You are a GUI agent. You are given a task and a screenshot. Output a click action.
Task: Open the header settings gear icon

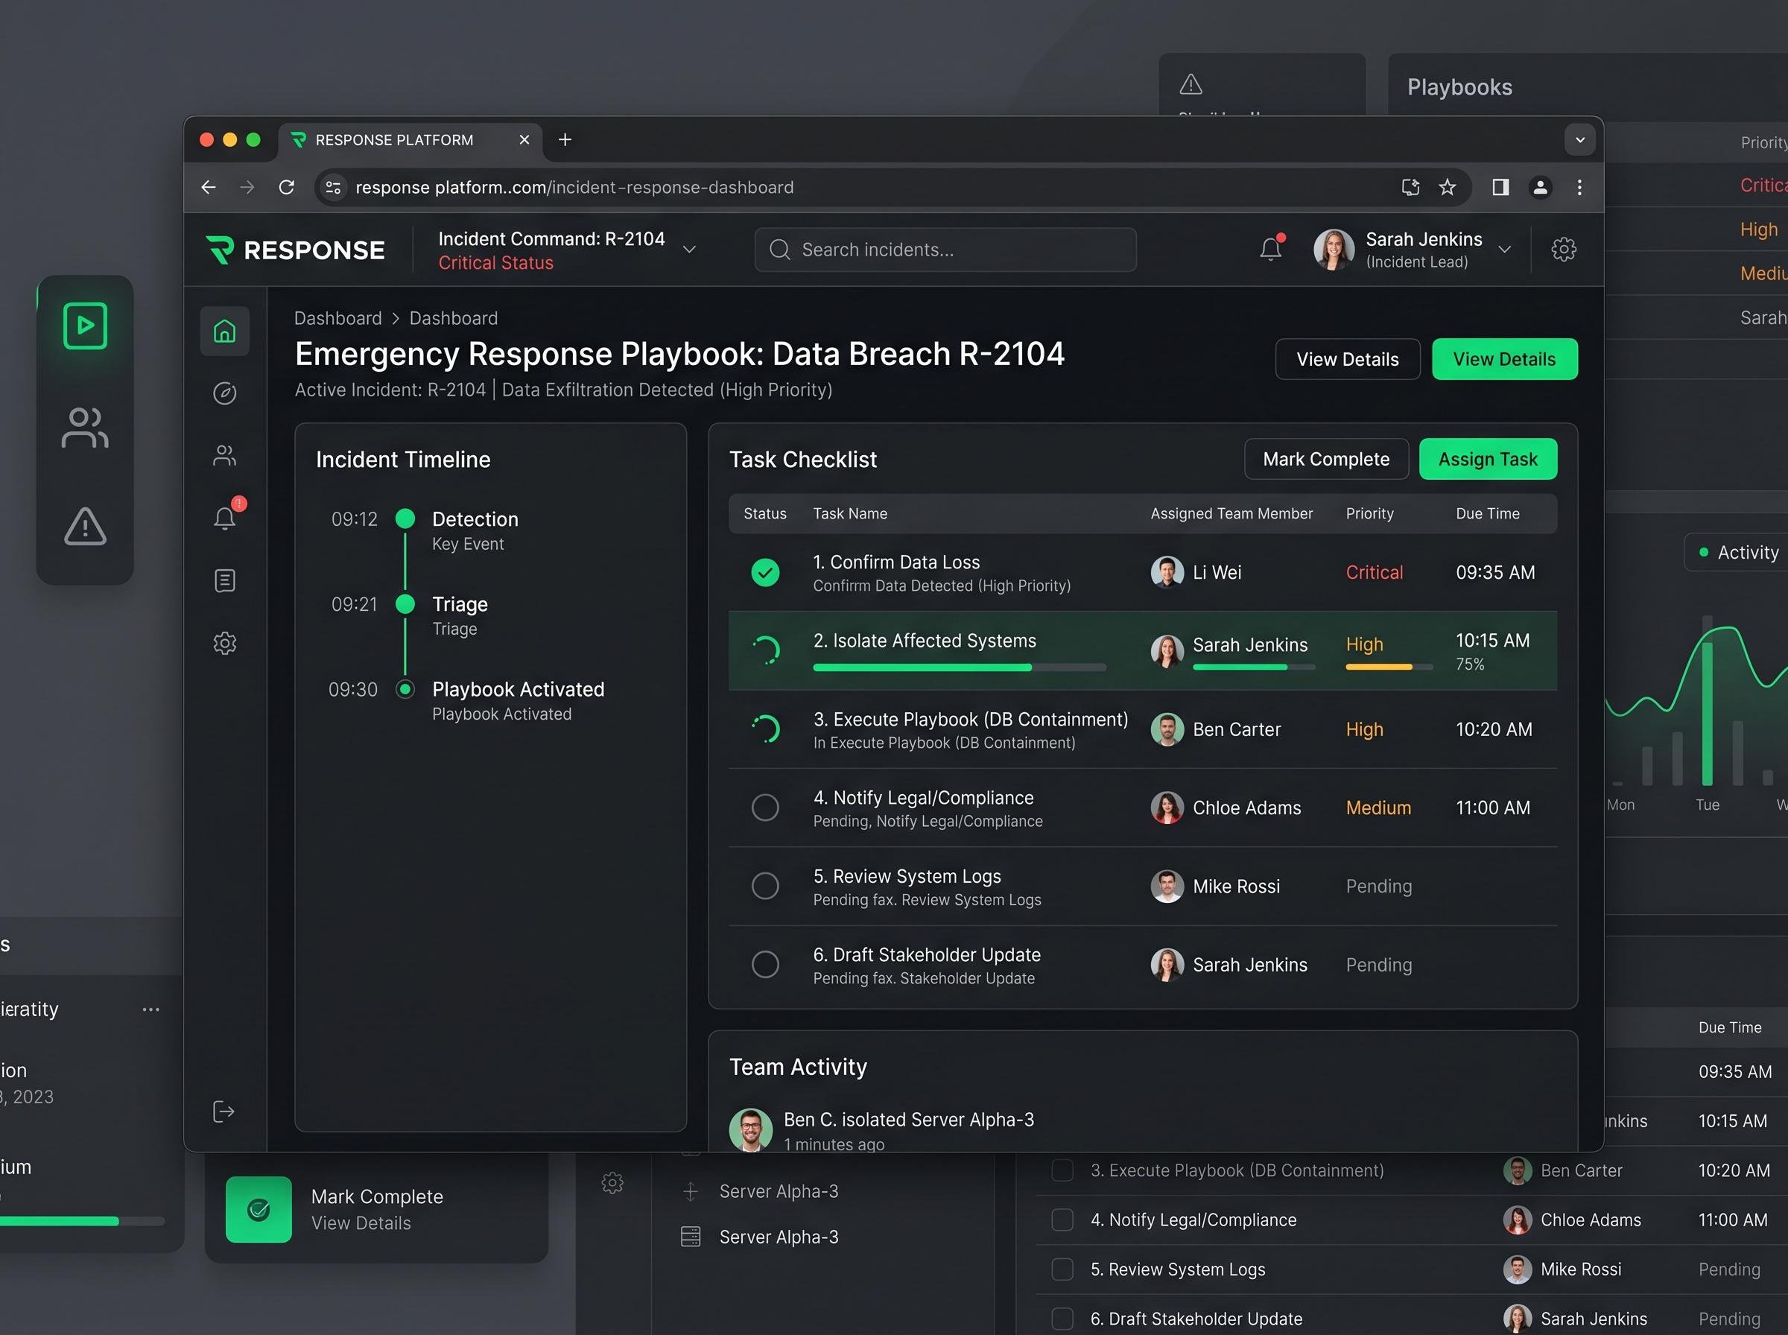pyautogui.click(x=1564, y=250)
